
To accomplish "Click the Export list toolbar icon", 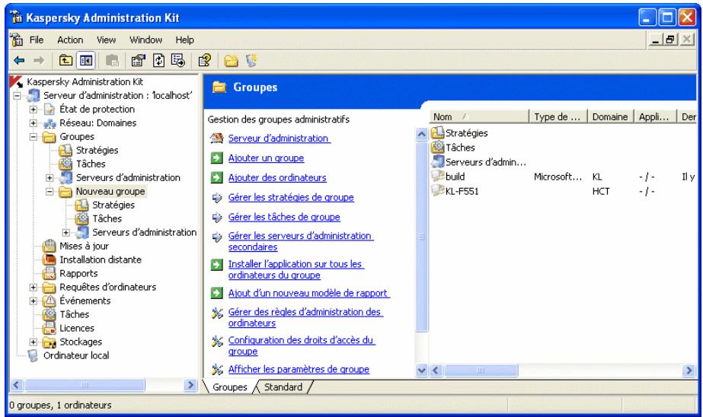I will (x=178, y=60).
